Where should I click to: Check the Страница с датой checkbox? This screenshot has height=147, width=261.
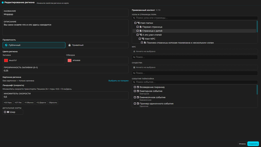138,31
